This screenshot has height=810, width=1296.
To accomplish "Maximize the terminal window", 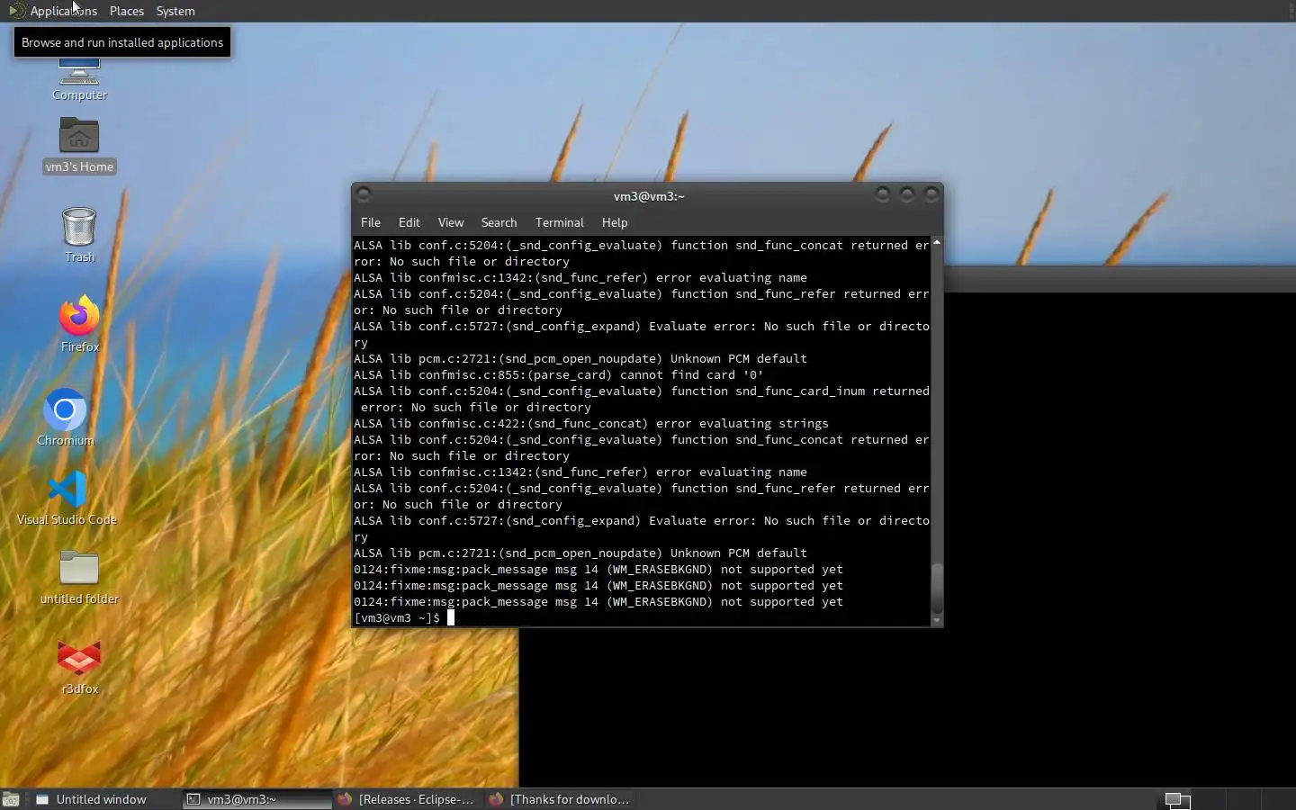I will click(907, 194).
